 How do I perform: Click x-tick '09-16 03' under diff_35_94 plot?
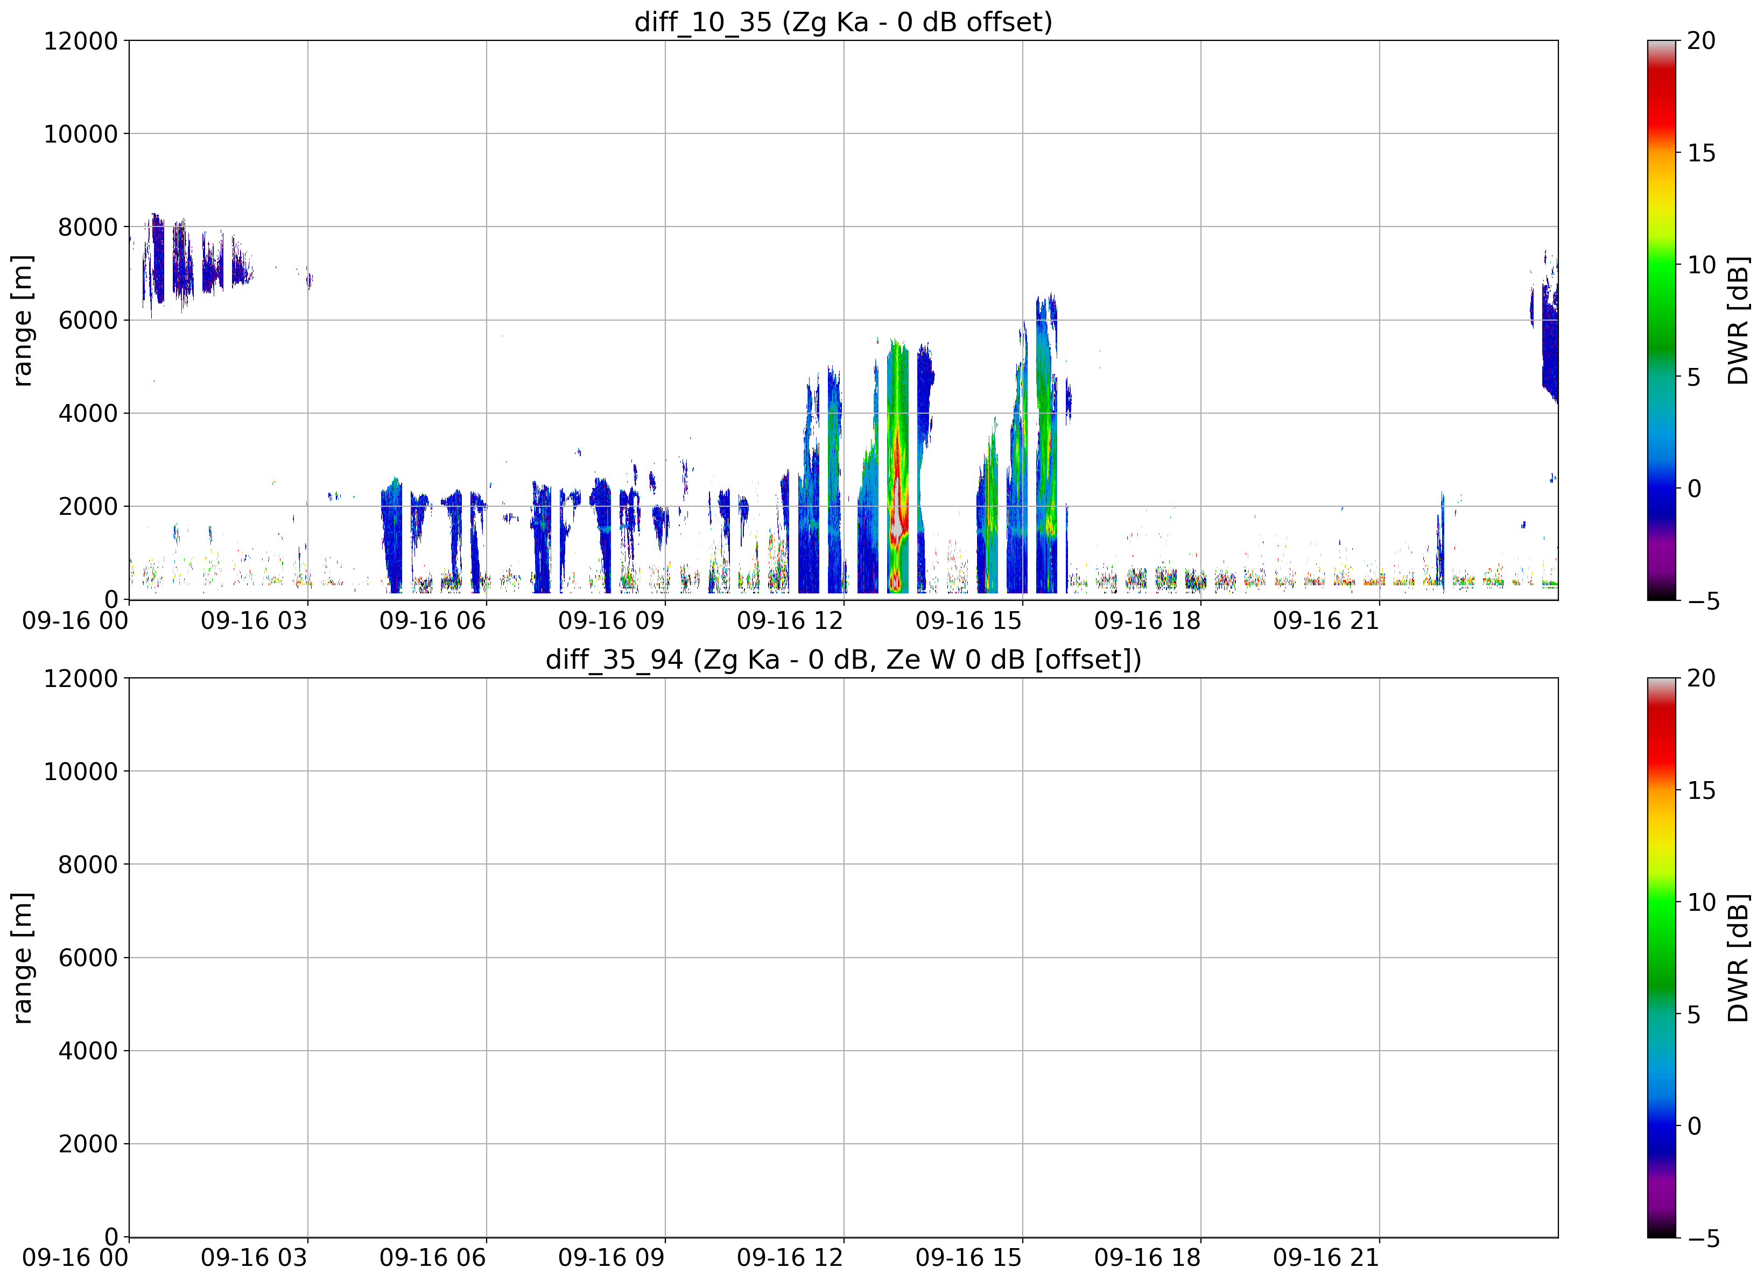[x=254, y=1258]
